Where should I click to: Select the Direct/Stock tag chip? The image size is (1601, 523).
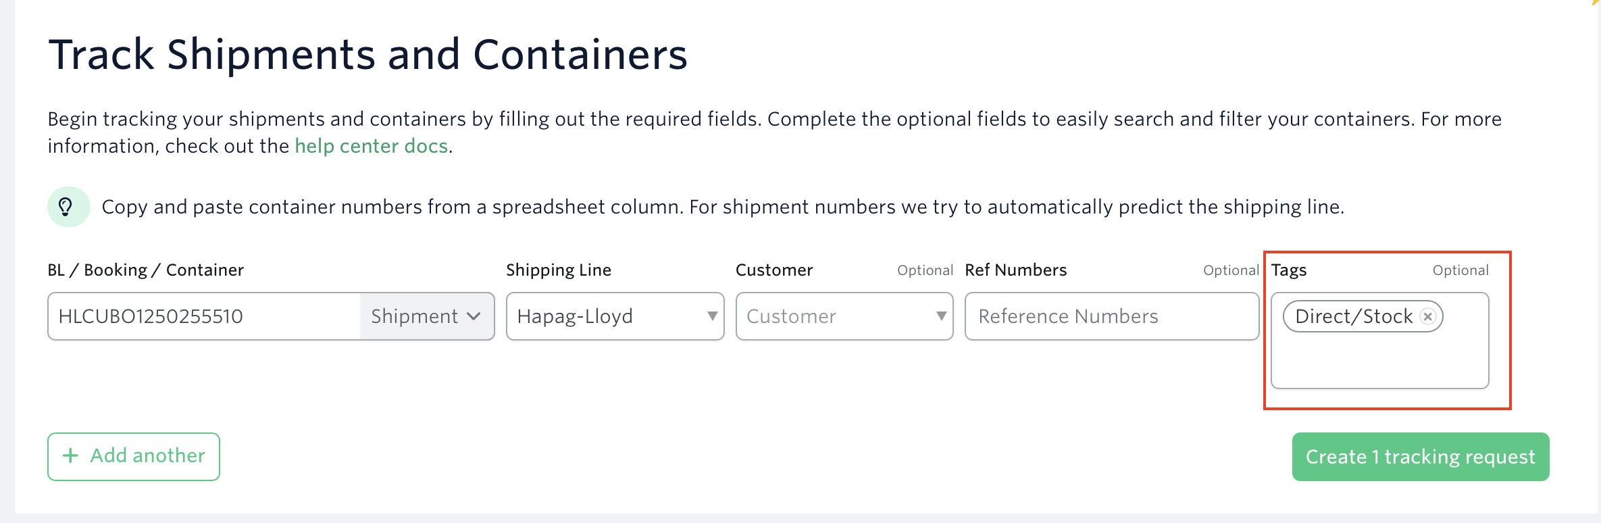point(1353,316)
